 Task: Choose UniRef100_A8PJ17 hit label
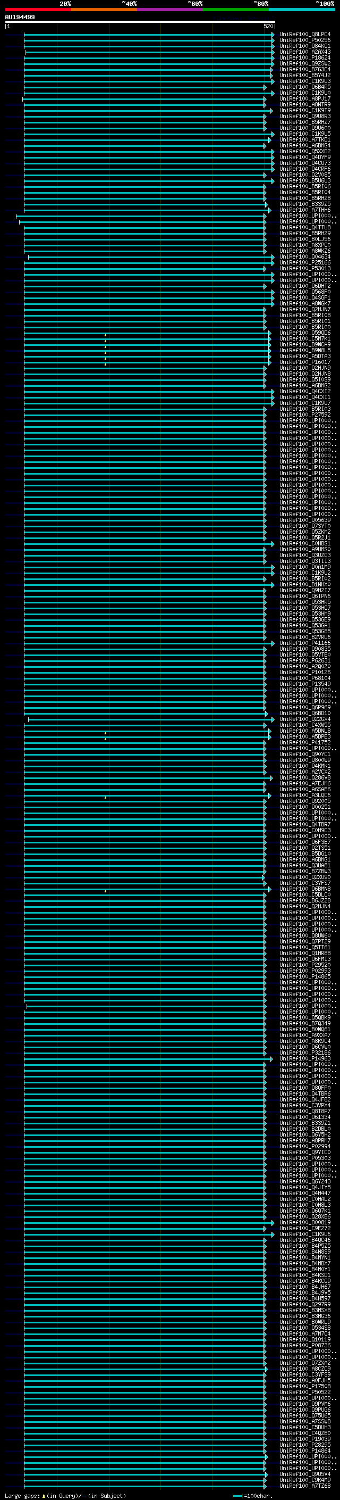click(x=305, y=99)
